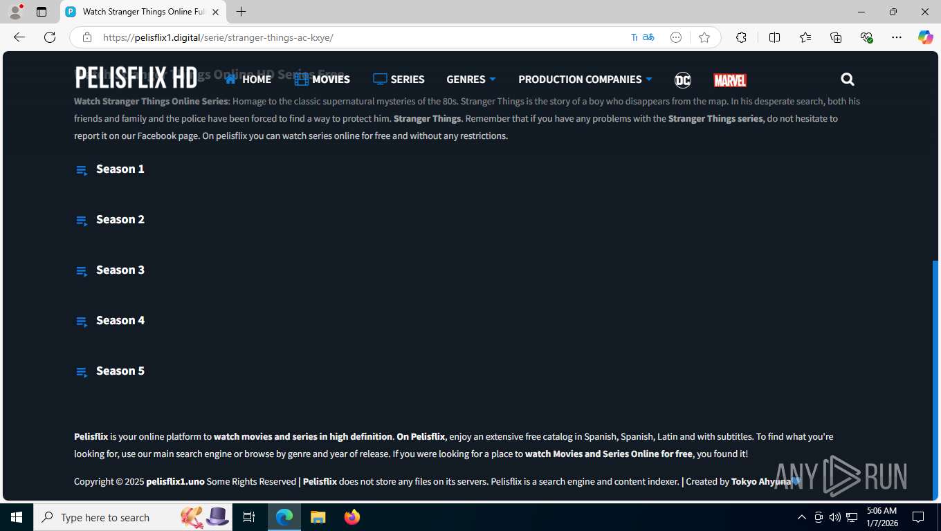Screen dimensions: 941x531
Task: Expand Season 2 episodes
Action: point(120,219)
